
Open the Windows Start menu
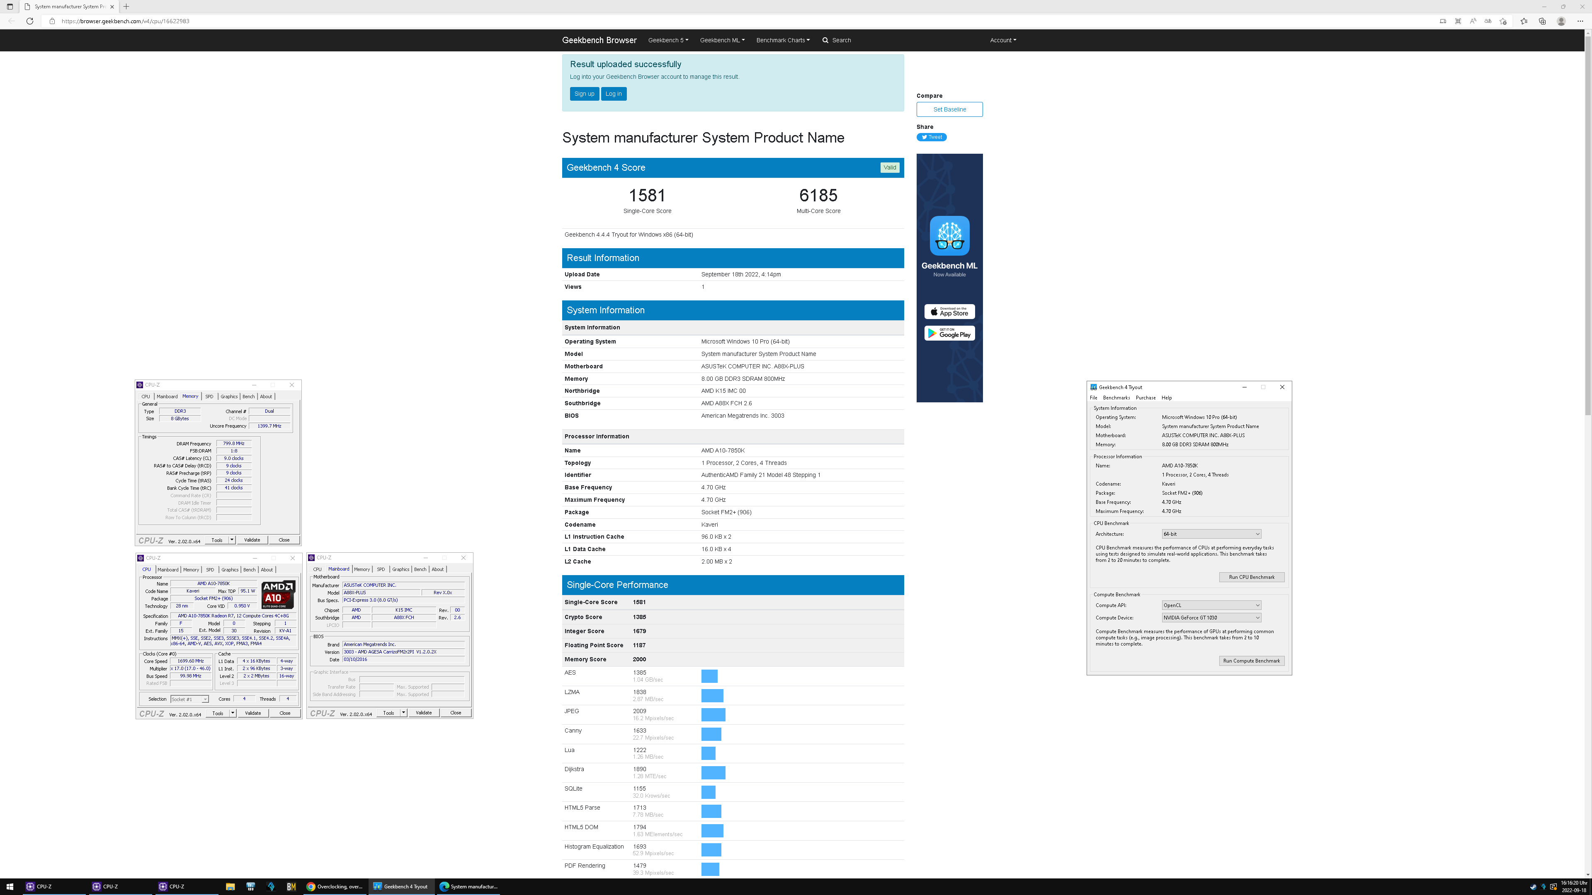10,886
